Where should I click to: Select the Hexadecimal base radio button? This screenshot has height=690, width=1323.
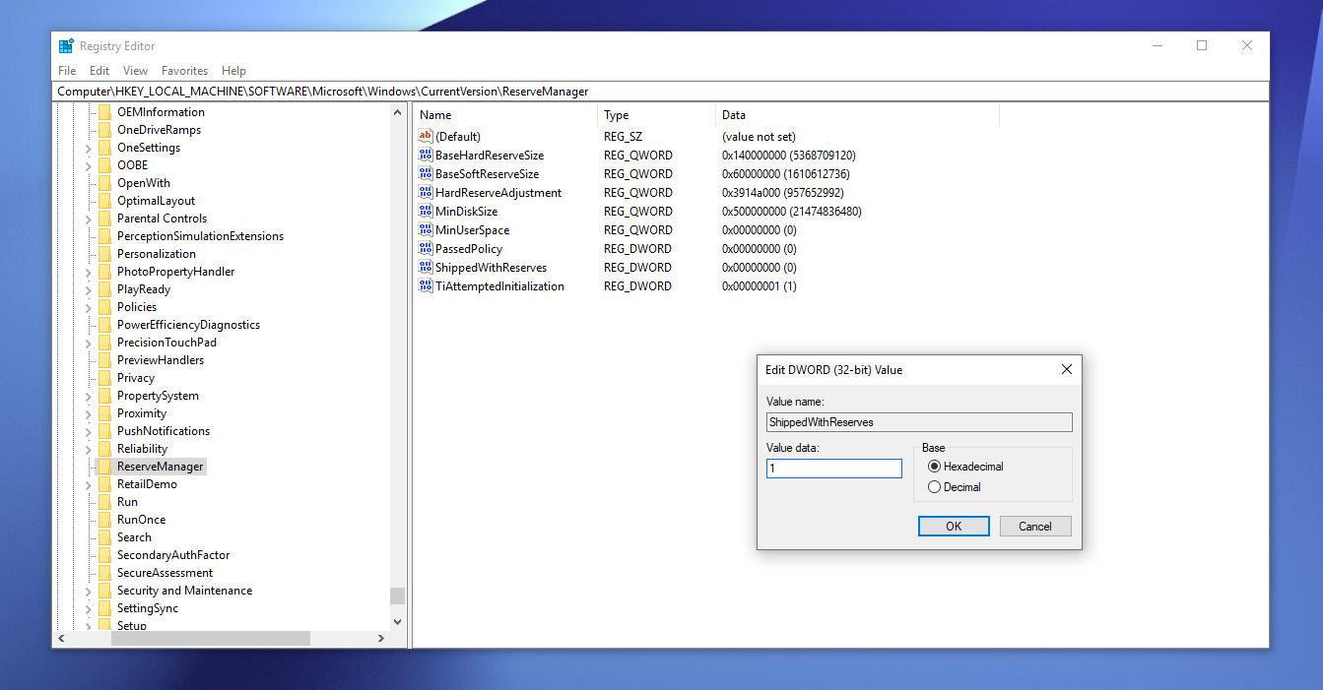[934, 467]
